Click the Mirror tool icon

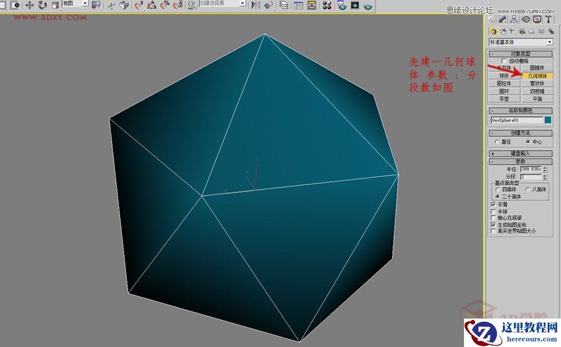[x=255, y=5]
